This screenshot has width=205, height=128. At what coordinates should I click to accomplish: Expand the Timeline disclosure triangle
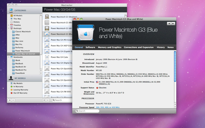8,25
